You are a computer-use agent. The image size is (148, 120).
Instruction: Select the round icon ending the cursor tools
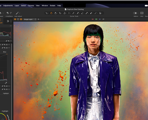coord(100,13)
